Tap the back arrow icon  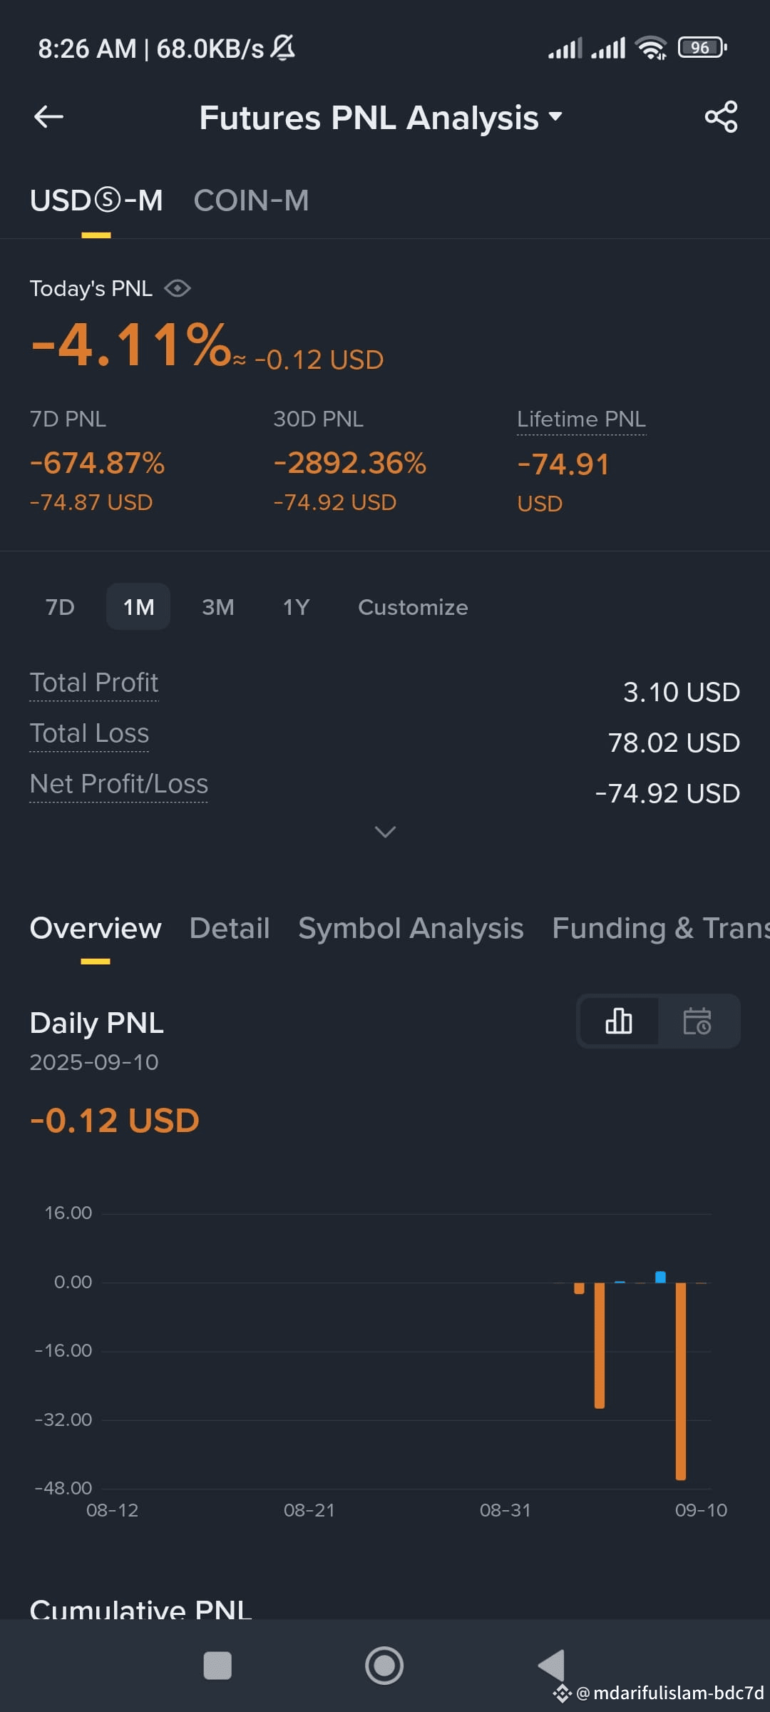coord(48,117)
